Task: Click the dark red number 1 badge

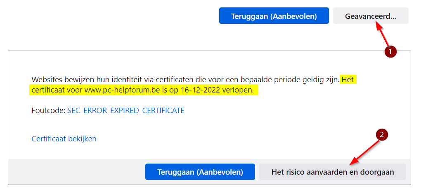Action: pos(390,51)
